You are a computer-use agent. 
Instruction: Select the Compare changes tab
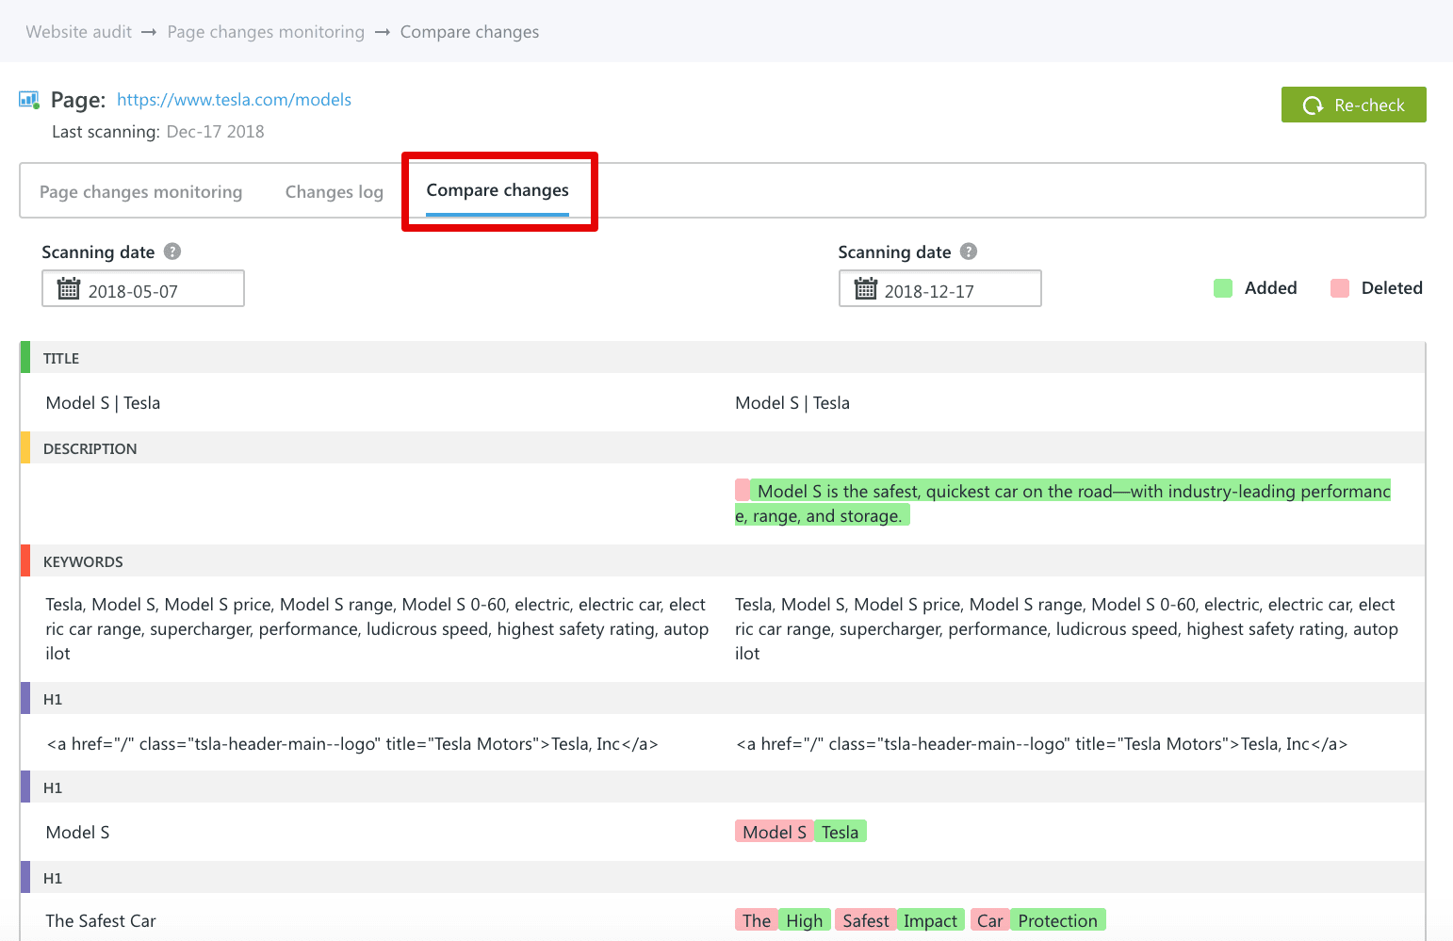click(498, 190)
